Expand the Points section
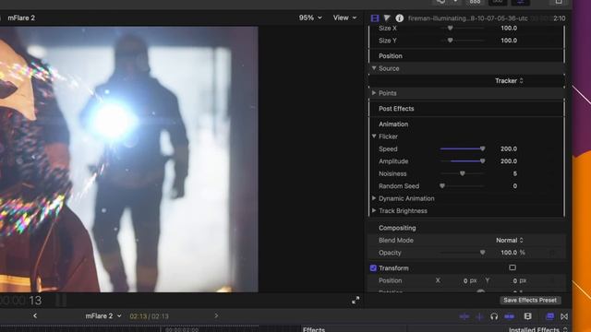Image resolution: width=591 pixels, height=332 pixels. pos(374,93)
